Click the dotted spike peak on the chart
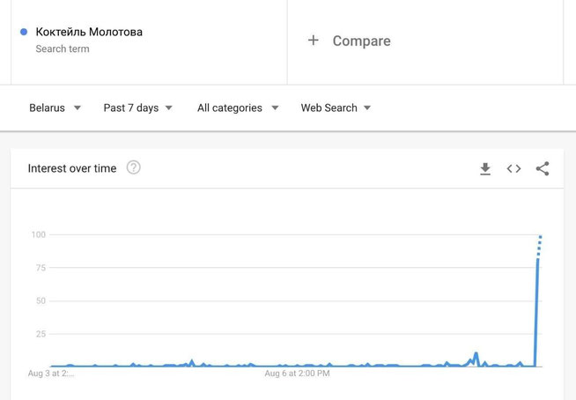Screen dimensions: 576x400 click(540, 238)
